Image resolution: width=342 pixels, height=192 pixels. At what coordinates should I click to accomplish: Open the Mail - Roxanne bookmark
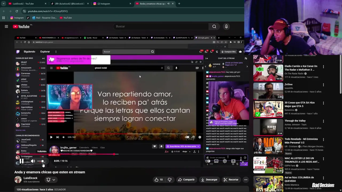coord(44,18)
